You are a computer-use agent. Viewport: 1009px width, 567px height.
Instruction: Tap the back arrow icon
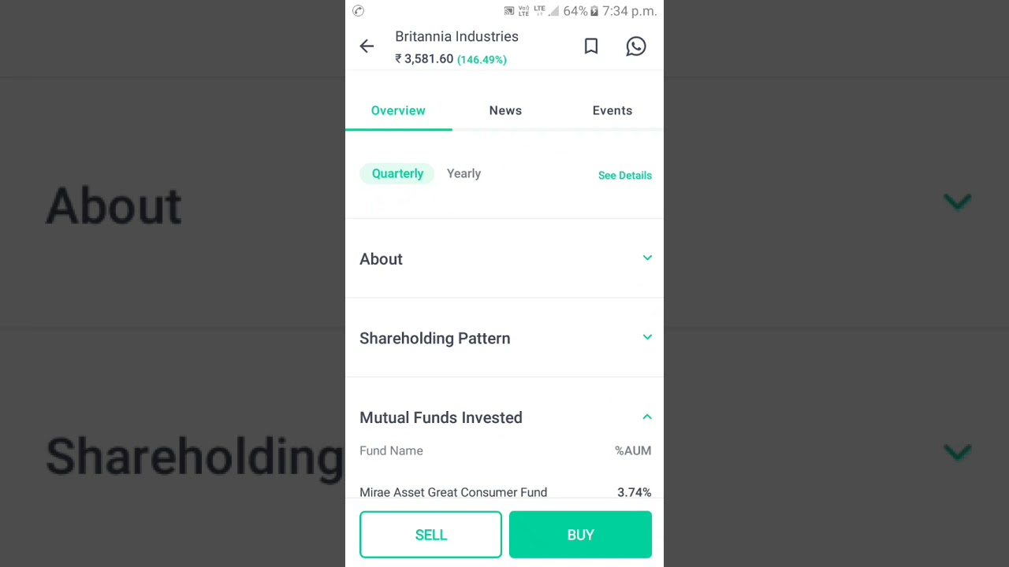pyautogui.click(x=367, y=46)
